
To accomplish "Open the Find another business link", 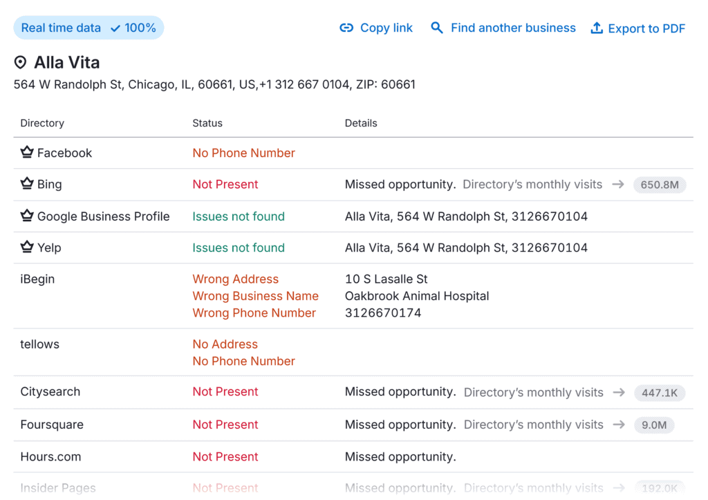I will pyautogui.click(x=512, y=28).
